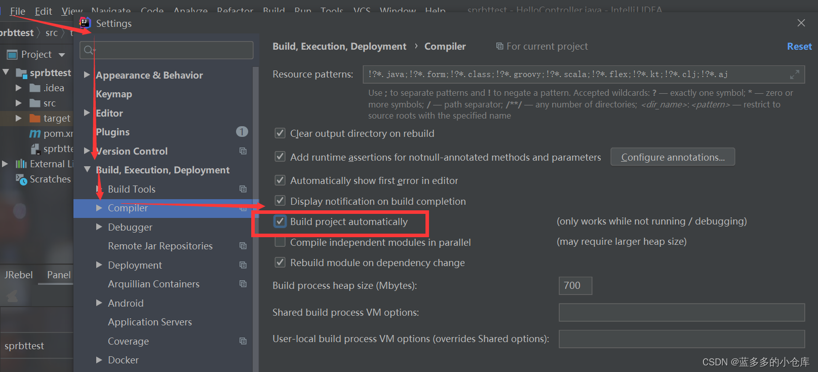Click project-level icon beside Build Tools
818x372 pixels.
pyautogui.click(x=243, y=189)
